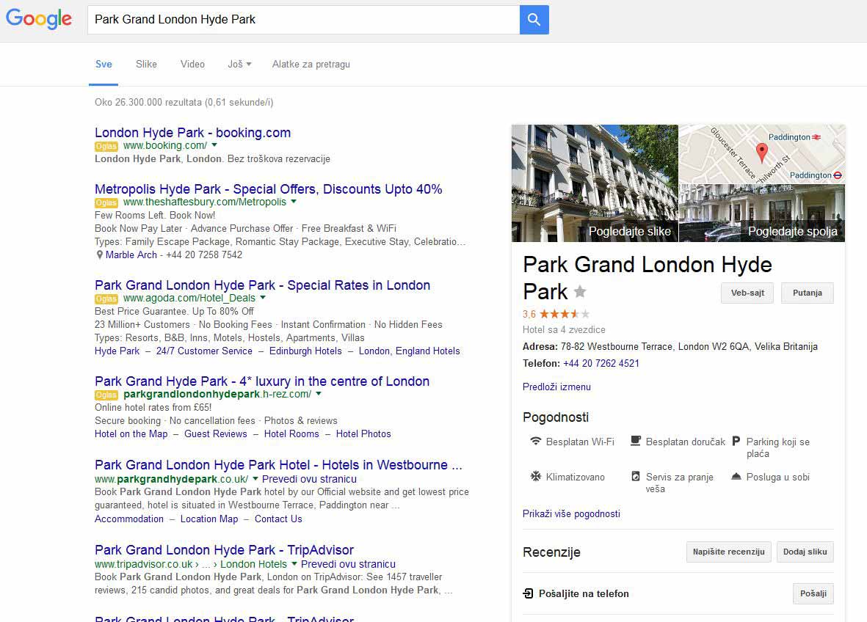Select the Besplatan Wi-Fi amenity icon
Image resolution: width=867 pixels, height=622 pixels.
click(x=536, y=441)
